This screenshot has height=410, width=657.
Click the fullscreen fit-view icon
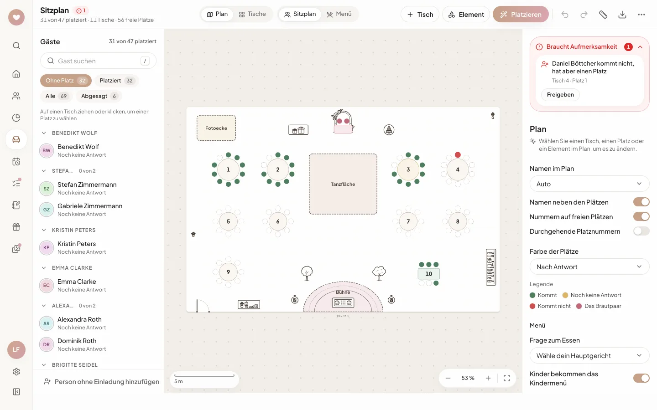point(507,378)
